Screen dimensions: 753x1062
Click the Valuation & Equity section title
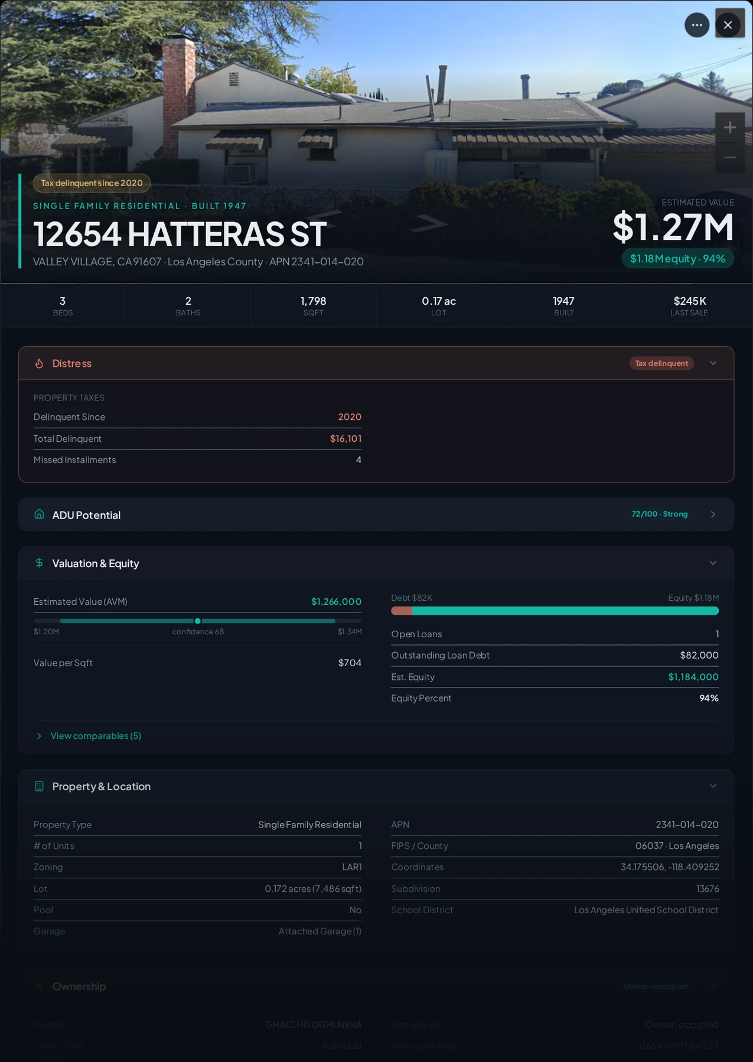[96, 563]
